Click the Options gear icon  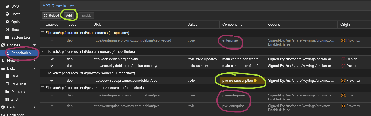coord(7,22)
